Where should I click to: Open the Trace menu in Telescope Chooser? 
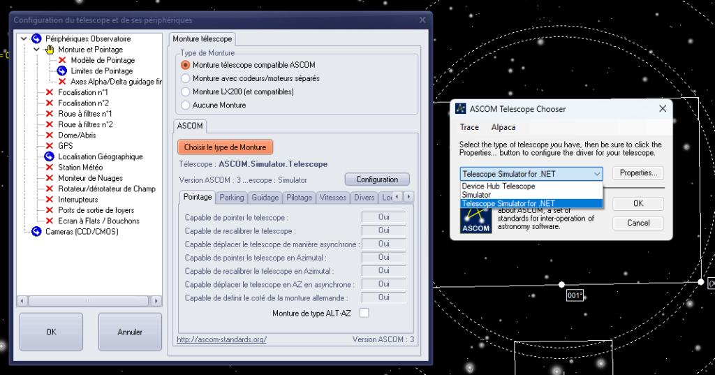click(469, 127)
